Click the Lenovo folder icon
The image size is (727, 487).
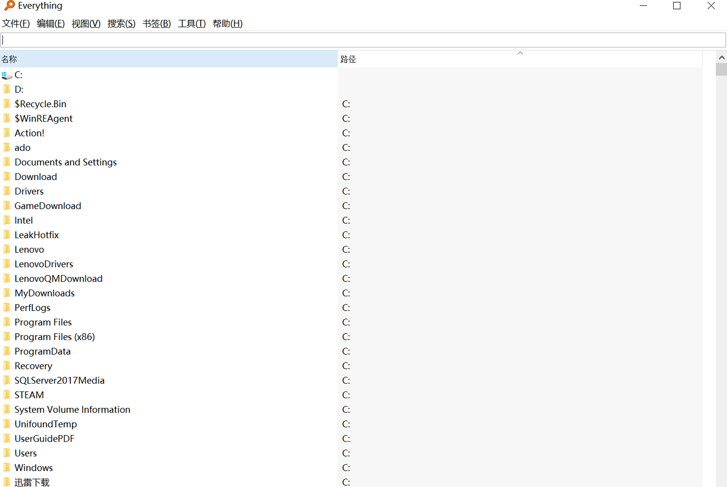pos(7,249)
